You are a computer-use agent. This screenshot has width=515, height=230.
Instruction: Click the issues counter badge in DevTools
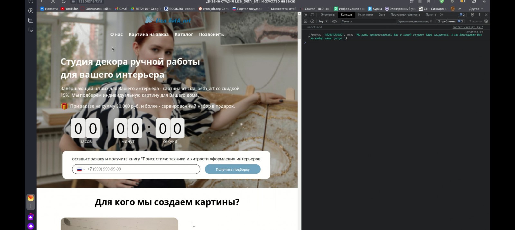[x=462, y=15]
